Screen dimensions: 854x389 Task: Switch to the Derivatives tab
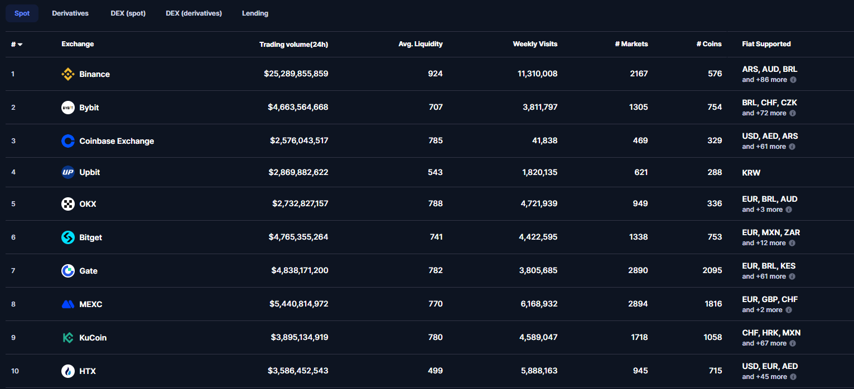(x=70, y=13)
